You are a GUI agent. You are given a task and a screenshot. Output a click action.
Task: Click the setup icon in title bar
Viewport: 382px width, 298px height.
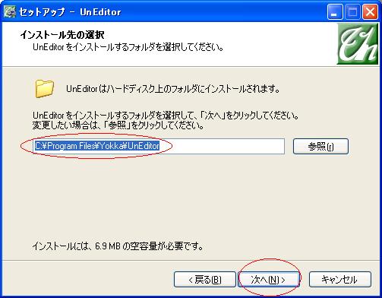10,11
